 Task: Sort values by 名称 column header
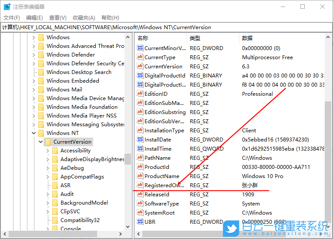[160, 38]
